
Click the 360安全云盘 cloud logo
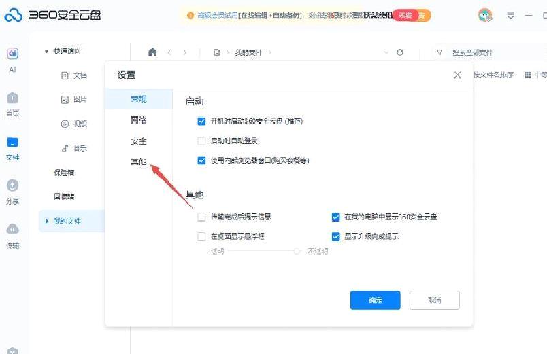pos(13,15)
